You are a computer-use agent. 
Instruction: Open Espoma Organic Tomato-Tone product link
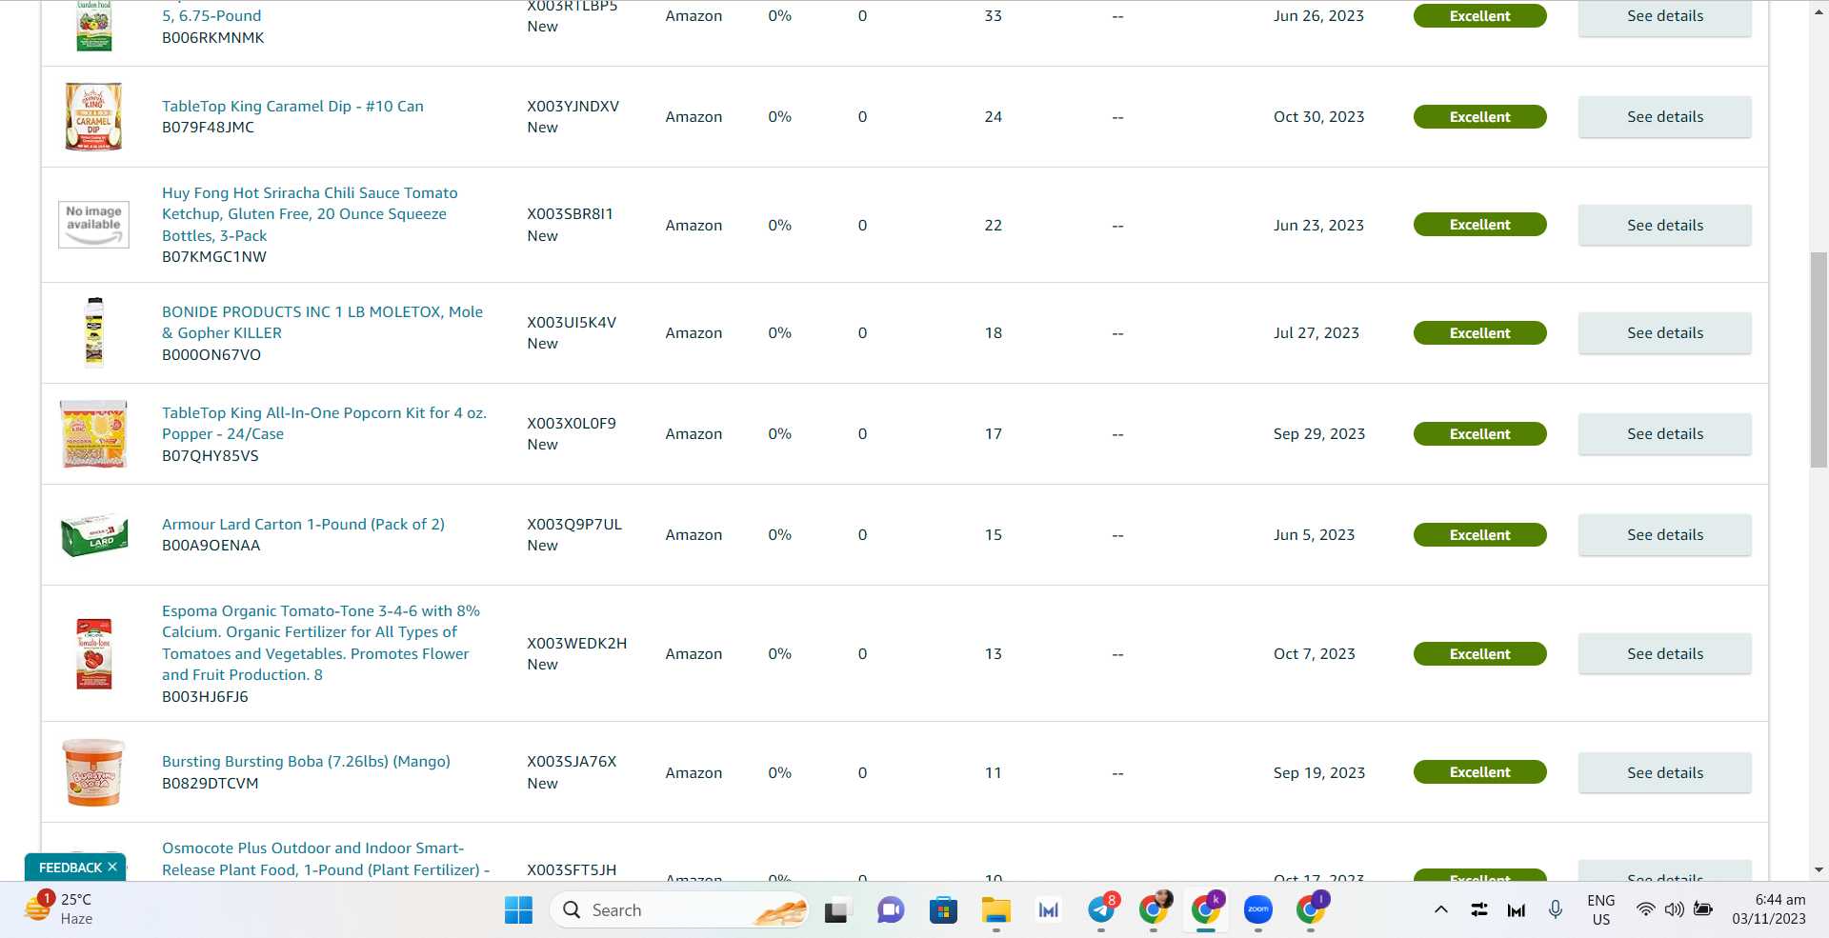click(321, 643)
